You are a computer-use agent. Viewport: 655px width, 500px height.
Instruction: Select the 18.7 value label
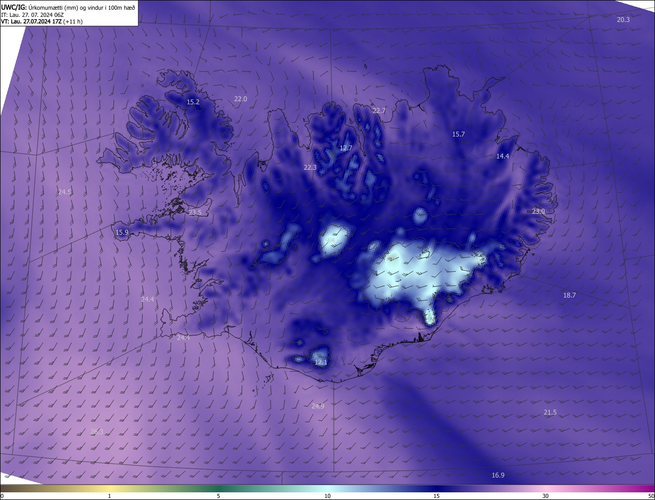click(x=570, y=296)
